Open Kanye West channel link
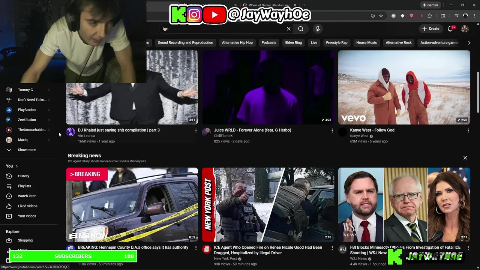Viewport: 480px width, 270px height. (359, 136)
